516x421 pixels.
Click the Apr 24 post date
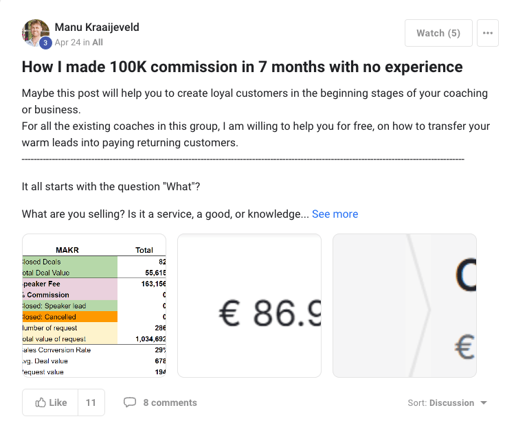[66, 42]
